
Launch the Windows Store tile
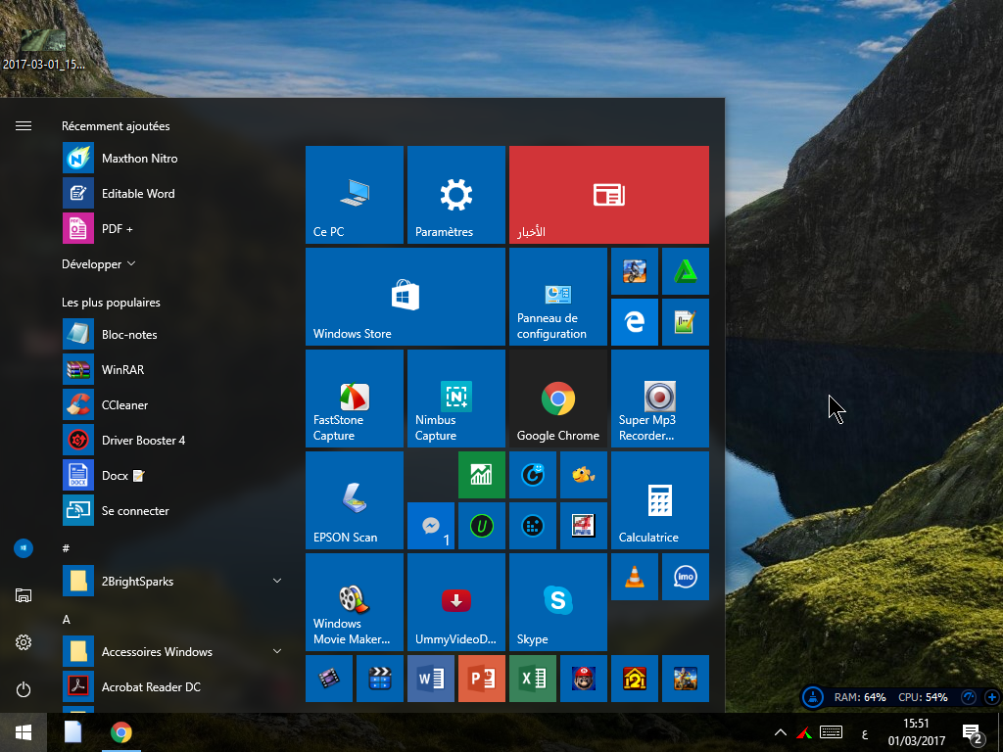[x=405, y=297]
